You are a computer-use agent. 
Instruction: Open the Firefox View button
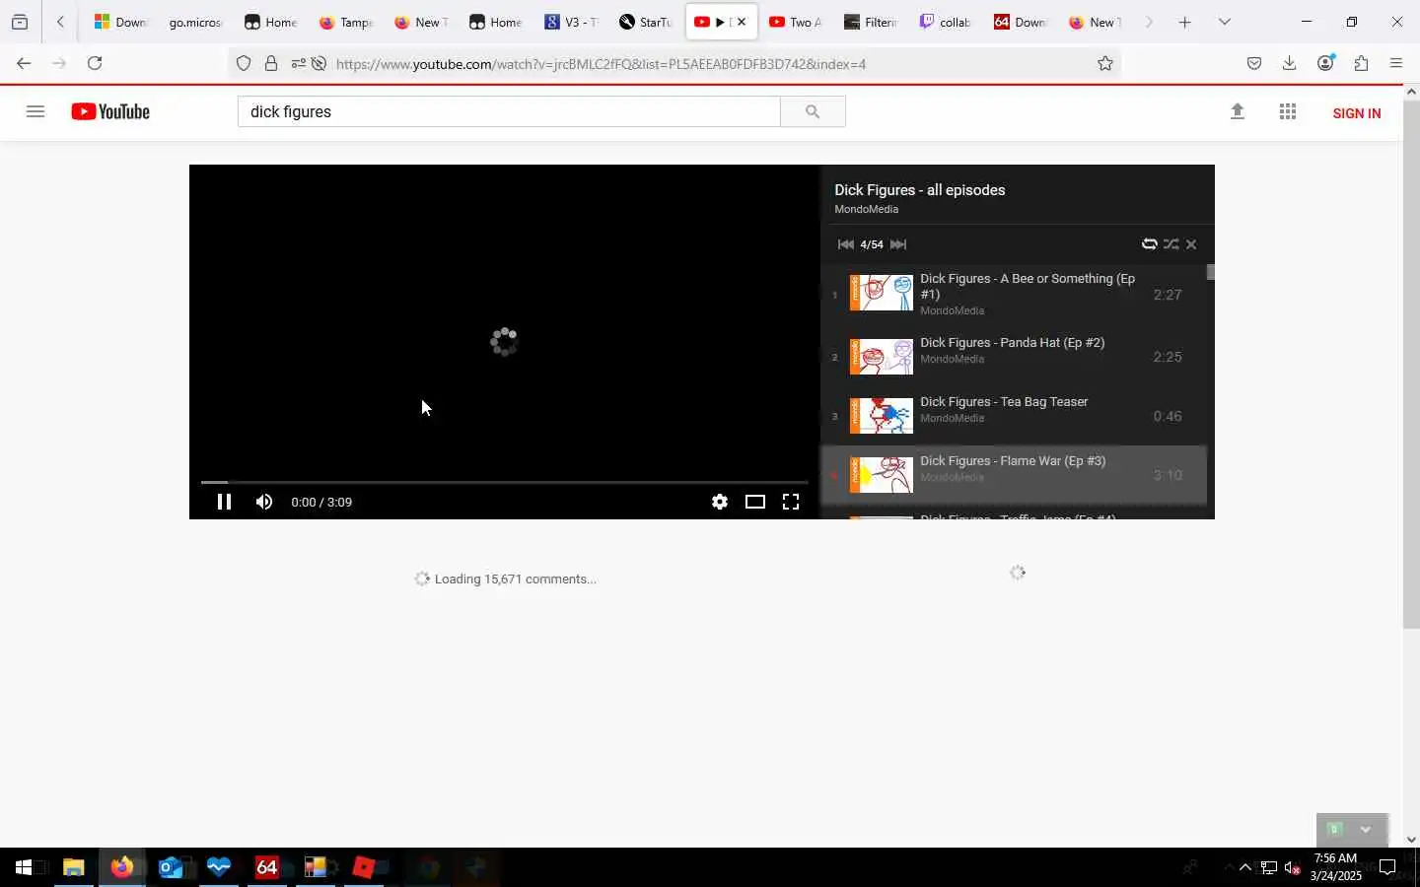tap(20, 22)
